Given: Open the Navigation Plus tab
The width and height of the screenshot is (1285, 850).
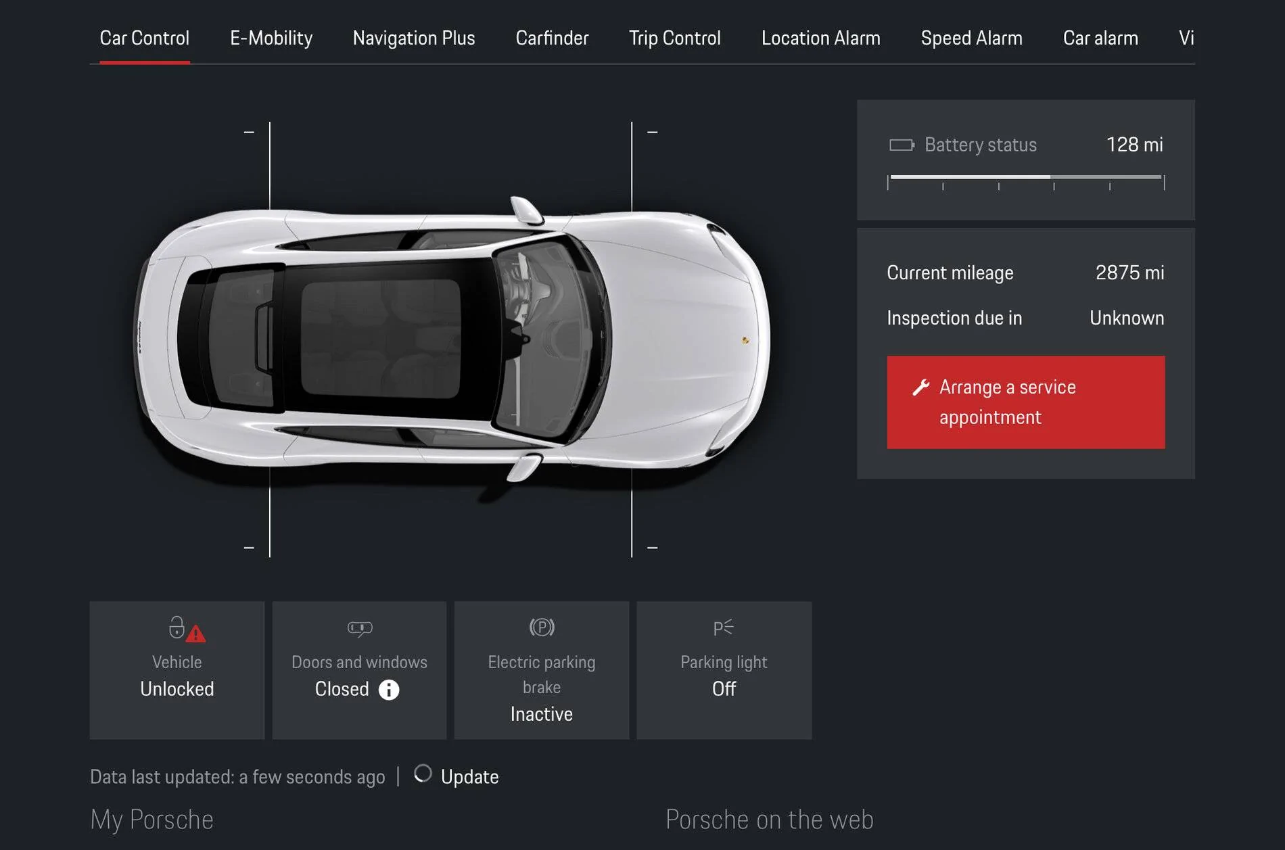Looking at the screenshot, I should (x=414, y=38).
